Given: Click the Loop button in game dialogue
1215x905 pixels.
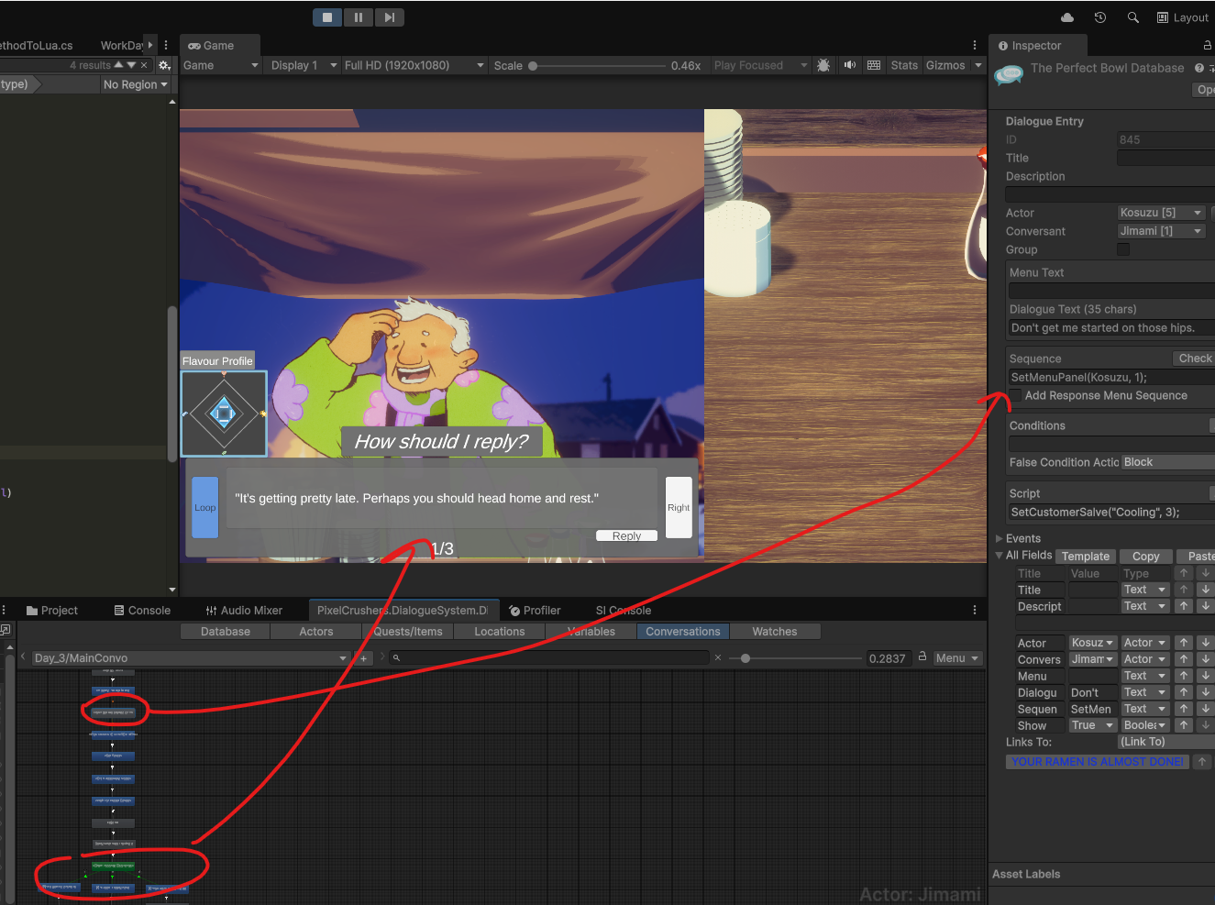Looking at the screenshot, I should (205, 507).
